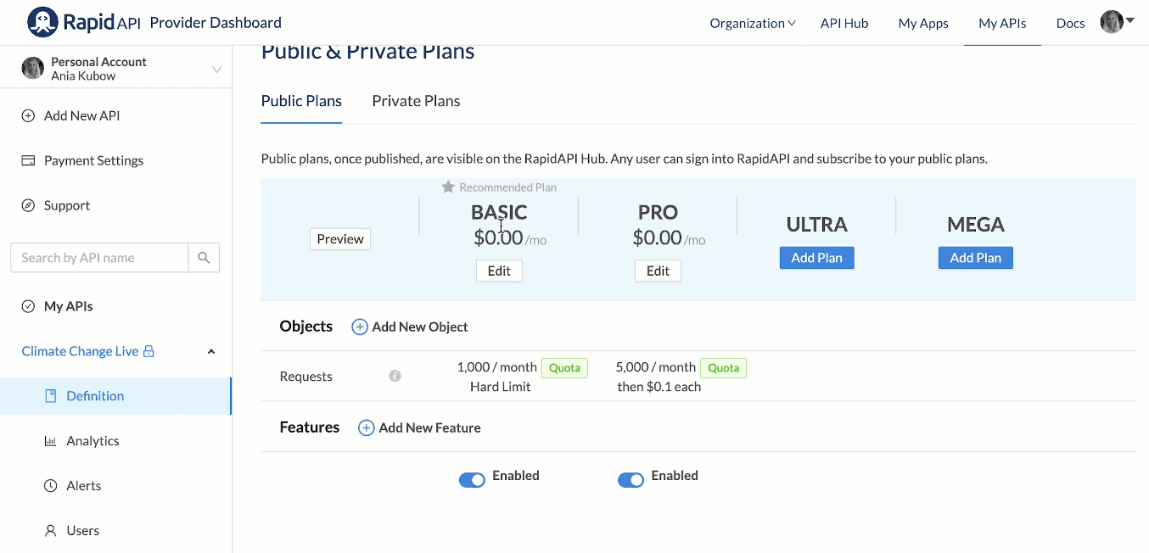Viewport: 1149px width, 553px height.
Task: Add the ULTRA plan
Action: (x=816, y=258)
